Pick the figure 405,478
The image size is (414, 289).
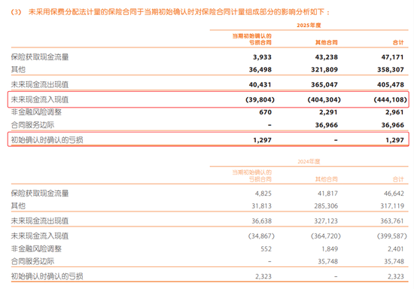click(x=390, y=84)
